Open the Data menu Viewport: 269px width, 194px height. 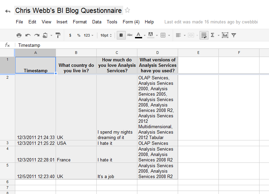coord(97,22)
